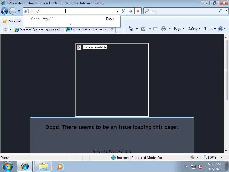The image size is (229, 172).
Task: Close the E2Guardian tab
Action: pos(112,29)
